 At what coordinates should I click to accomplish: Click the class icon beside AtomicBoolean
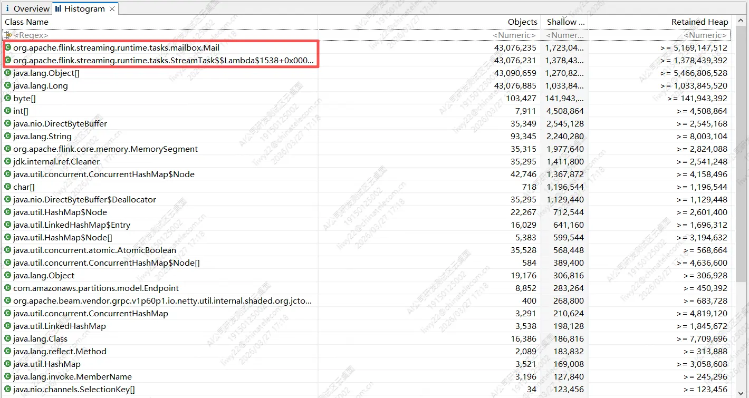point(8,250)
